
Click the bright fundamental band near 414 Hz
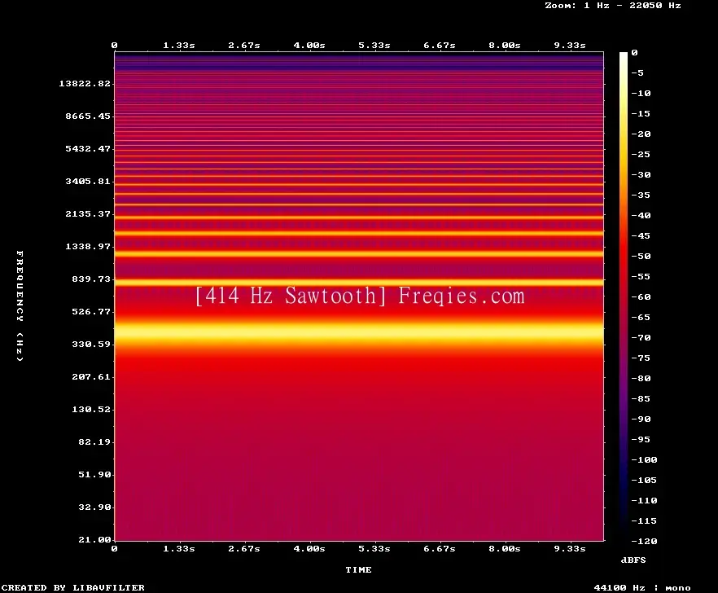coord(359,333)
